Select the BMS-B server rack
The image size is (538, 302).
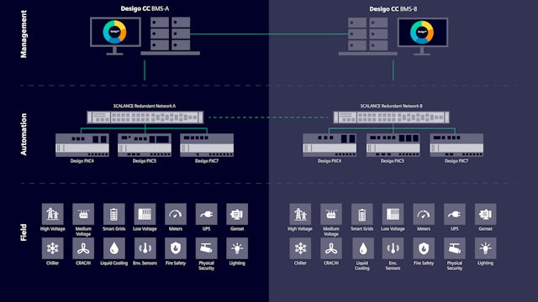point(368,36)
